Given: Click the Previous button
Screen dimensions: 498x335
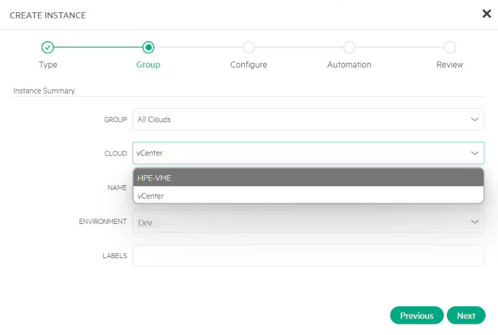Looking at the screenshot, I should tap(416, 316).
